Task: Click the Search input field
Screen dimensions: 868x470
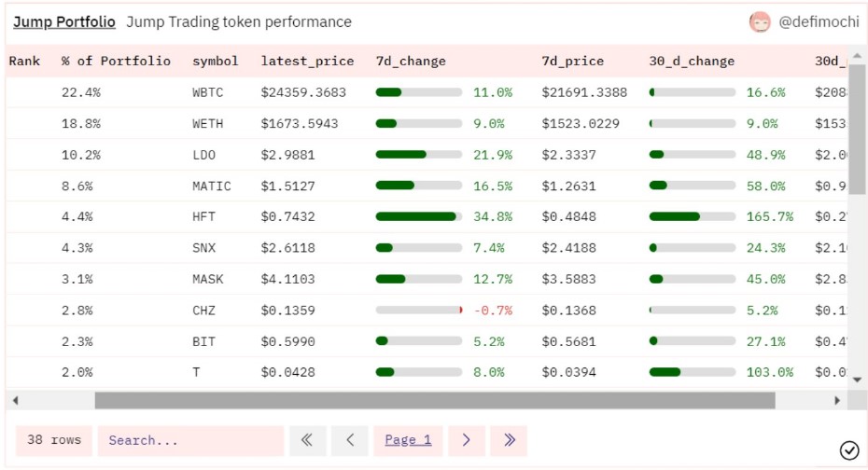Action: tap(190, 440)
